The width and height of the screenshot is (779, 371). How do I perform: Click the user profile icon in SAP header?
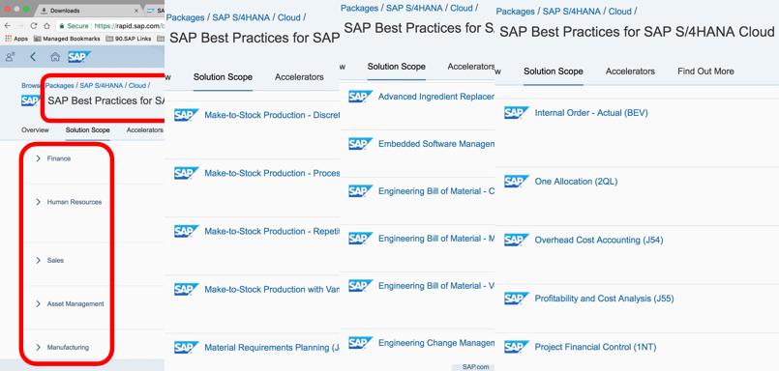coord(10,57)
